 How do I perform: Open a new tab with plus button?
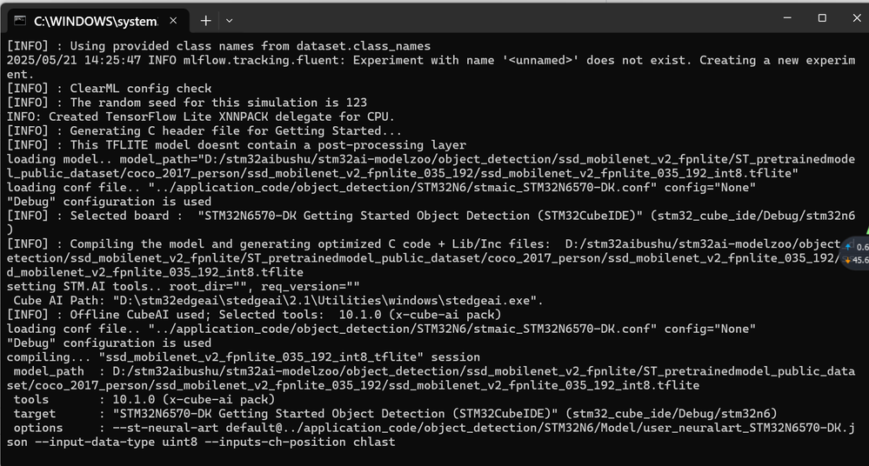click(205, 20)
